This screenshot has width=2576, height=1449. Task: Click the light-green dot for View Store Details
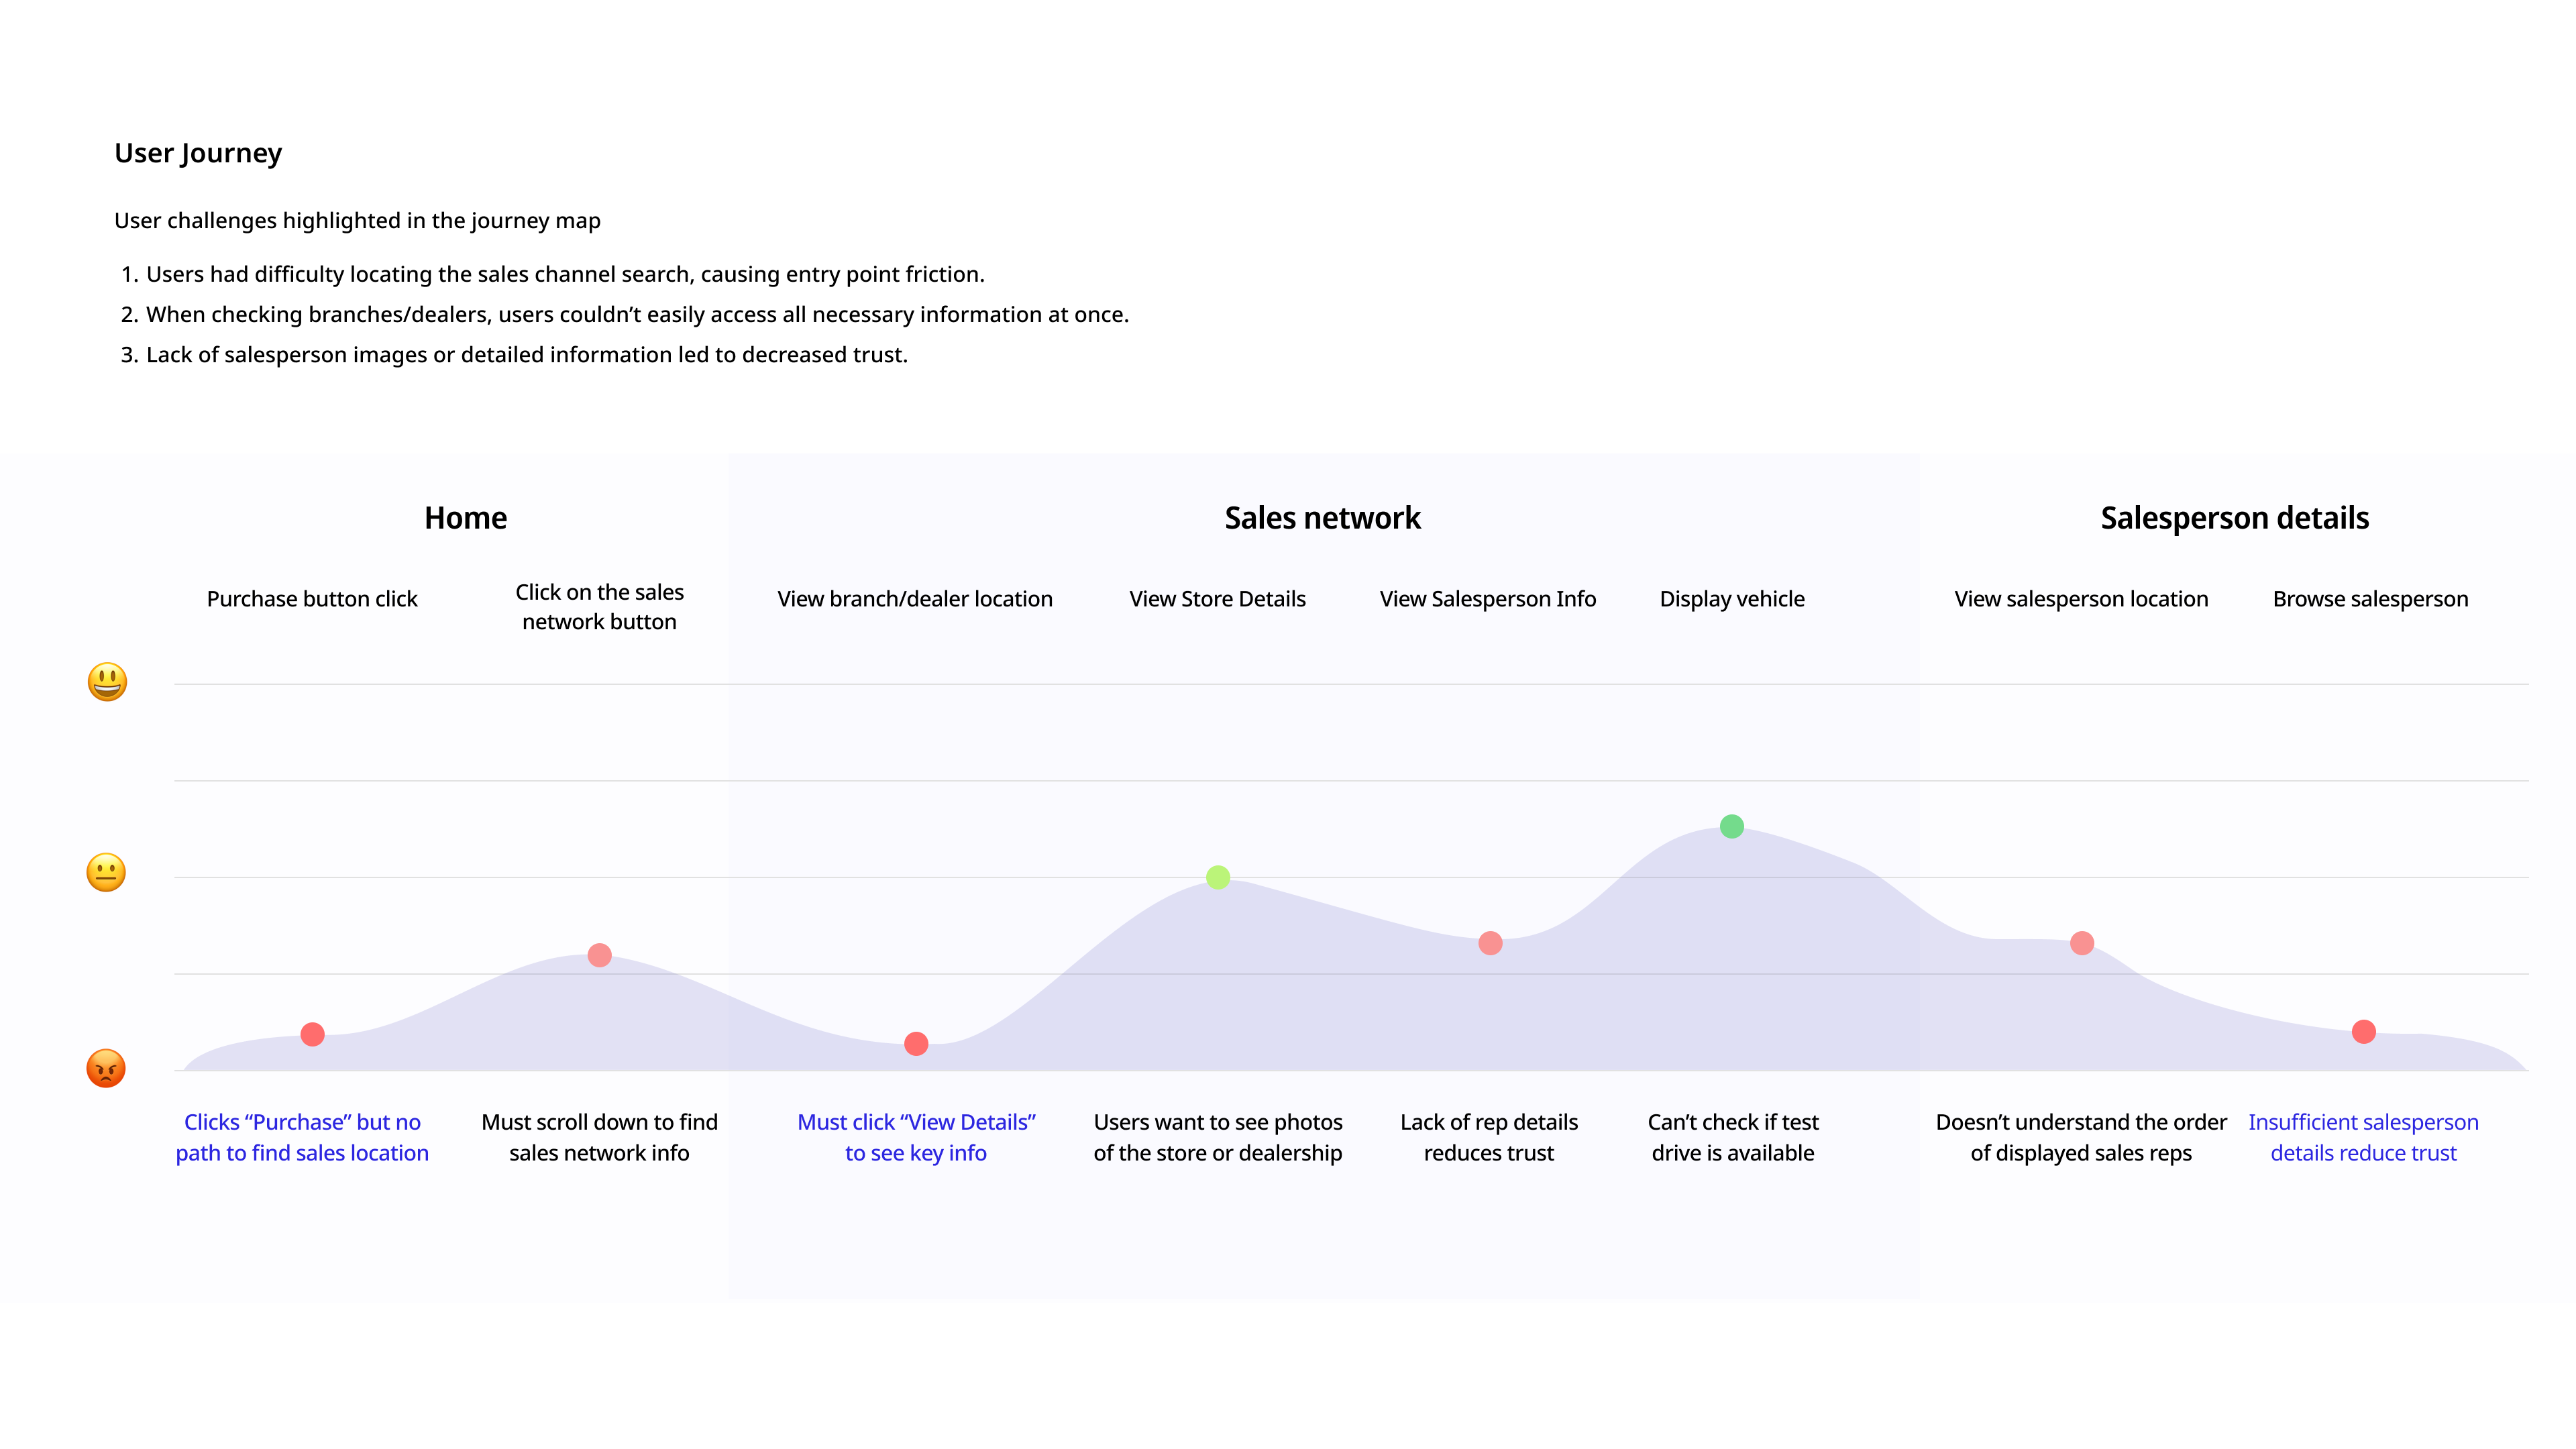(x=1218, y=877)
